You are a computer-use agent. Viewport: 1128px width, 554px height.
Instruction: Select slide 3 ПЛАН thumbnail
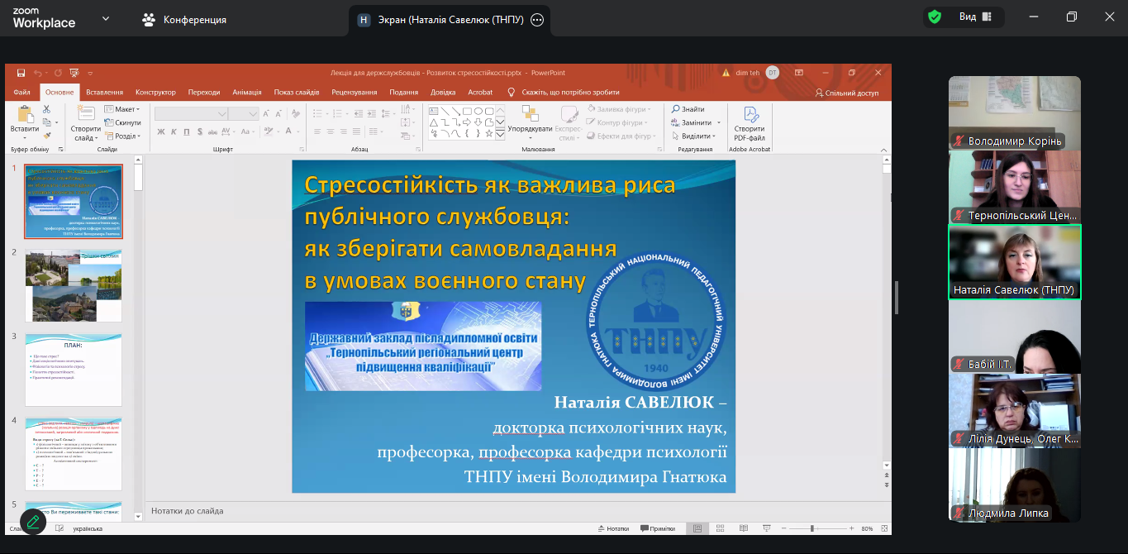(74, 370)
